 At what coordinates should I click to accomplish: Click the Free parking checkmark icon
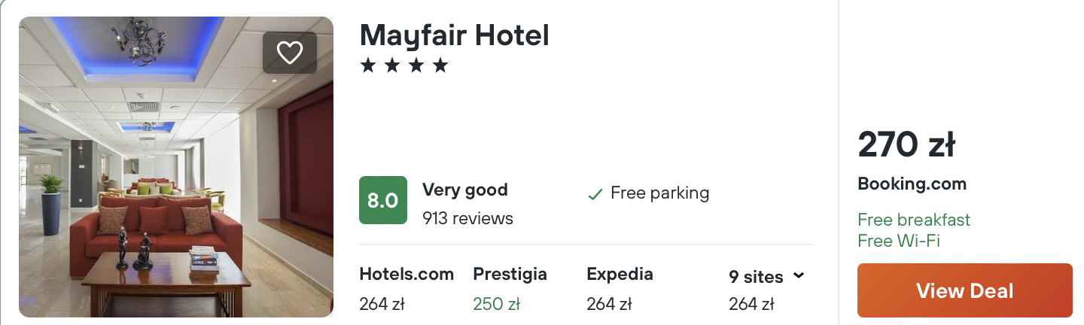[595, 194]
